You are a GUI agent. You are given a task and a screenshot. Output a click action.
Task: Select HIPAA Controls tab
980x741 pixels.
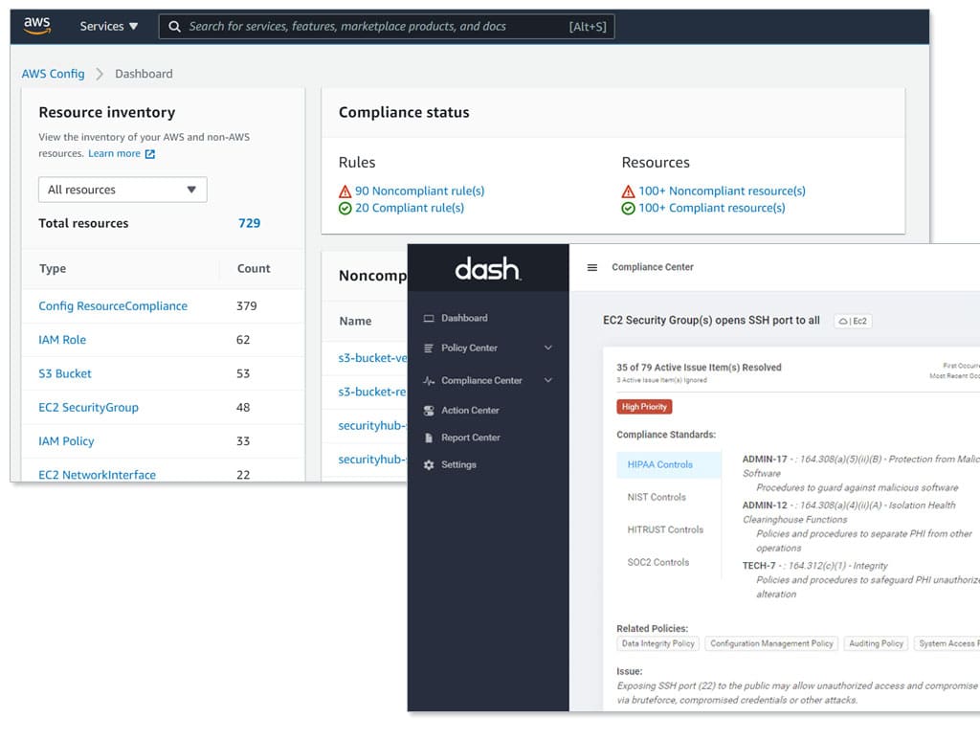coord(668,464)
